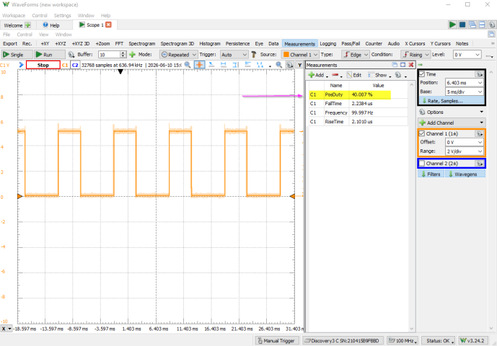Click the gear icon in Measurements toolbar
497x346 pixels.
398,75
